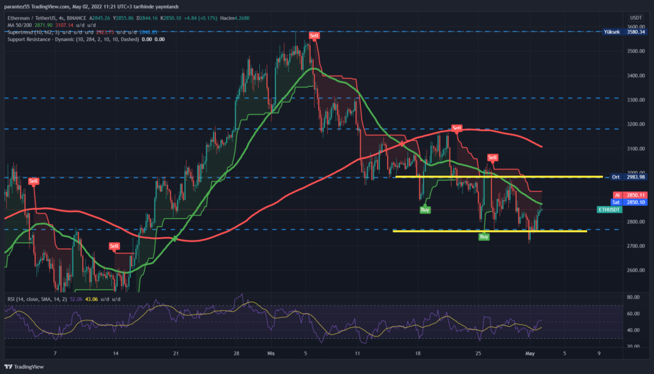Image resolution: width=654 pixels, height=374 pixels.
Task: Toggle the MA 50/200 indicator legend
Action: click(x=22, y=25)
